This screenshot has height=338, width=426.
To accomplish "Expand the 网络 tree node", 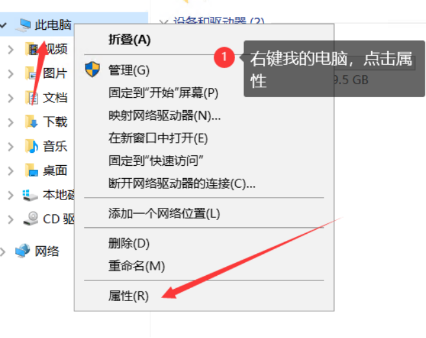I will click(x=3, y=252).
